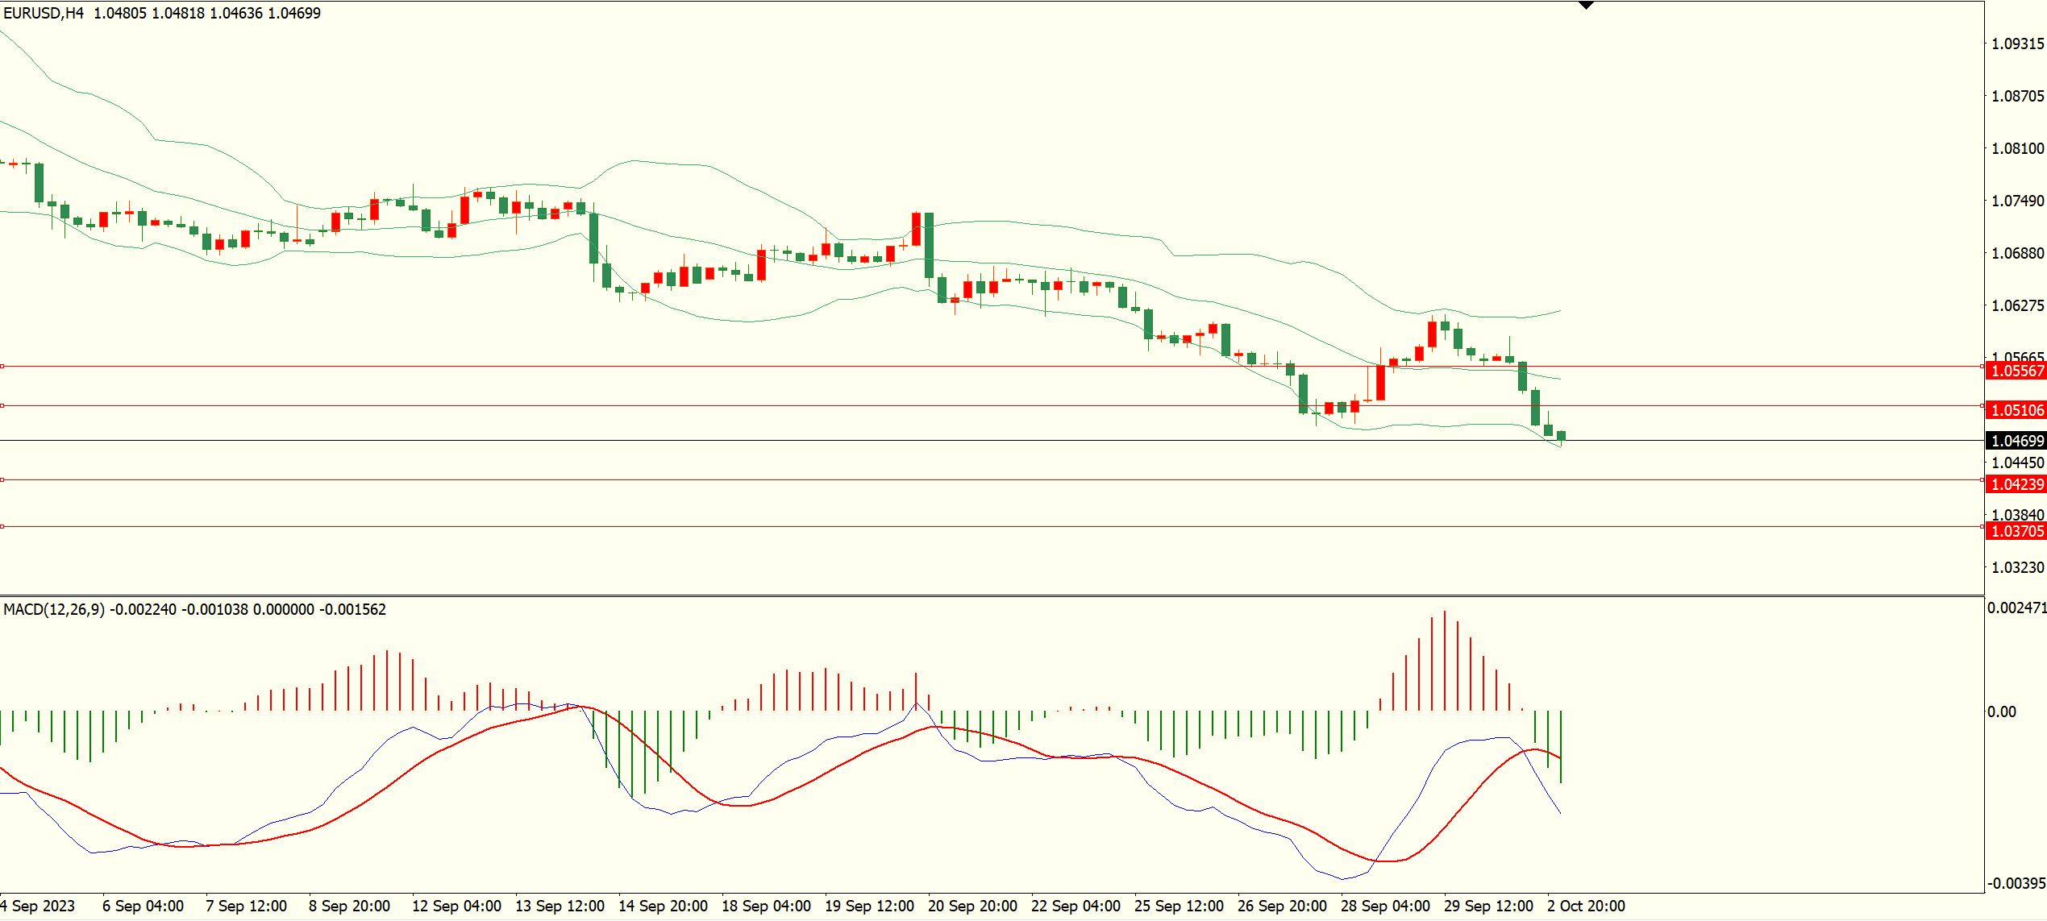Click the 29 Sep 12:00 time label
The width and height of the screenshot is (2047, 921).
click(x=1488, y=906)
